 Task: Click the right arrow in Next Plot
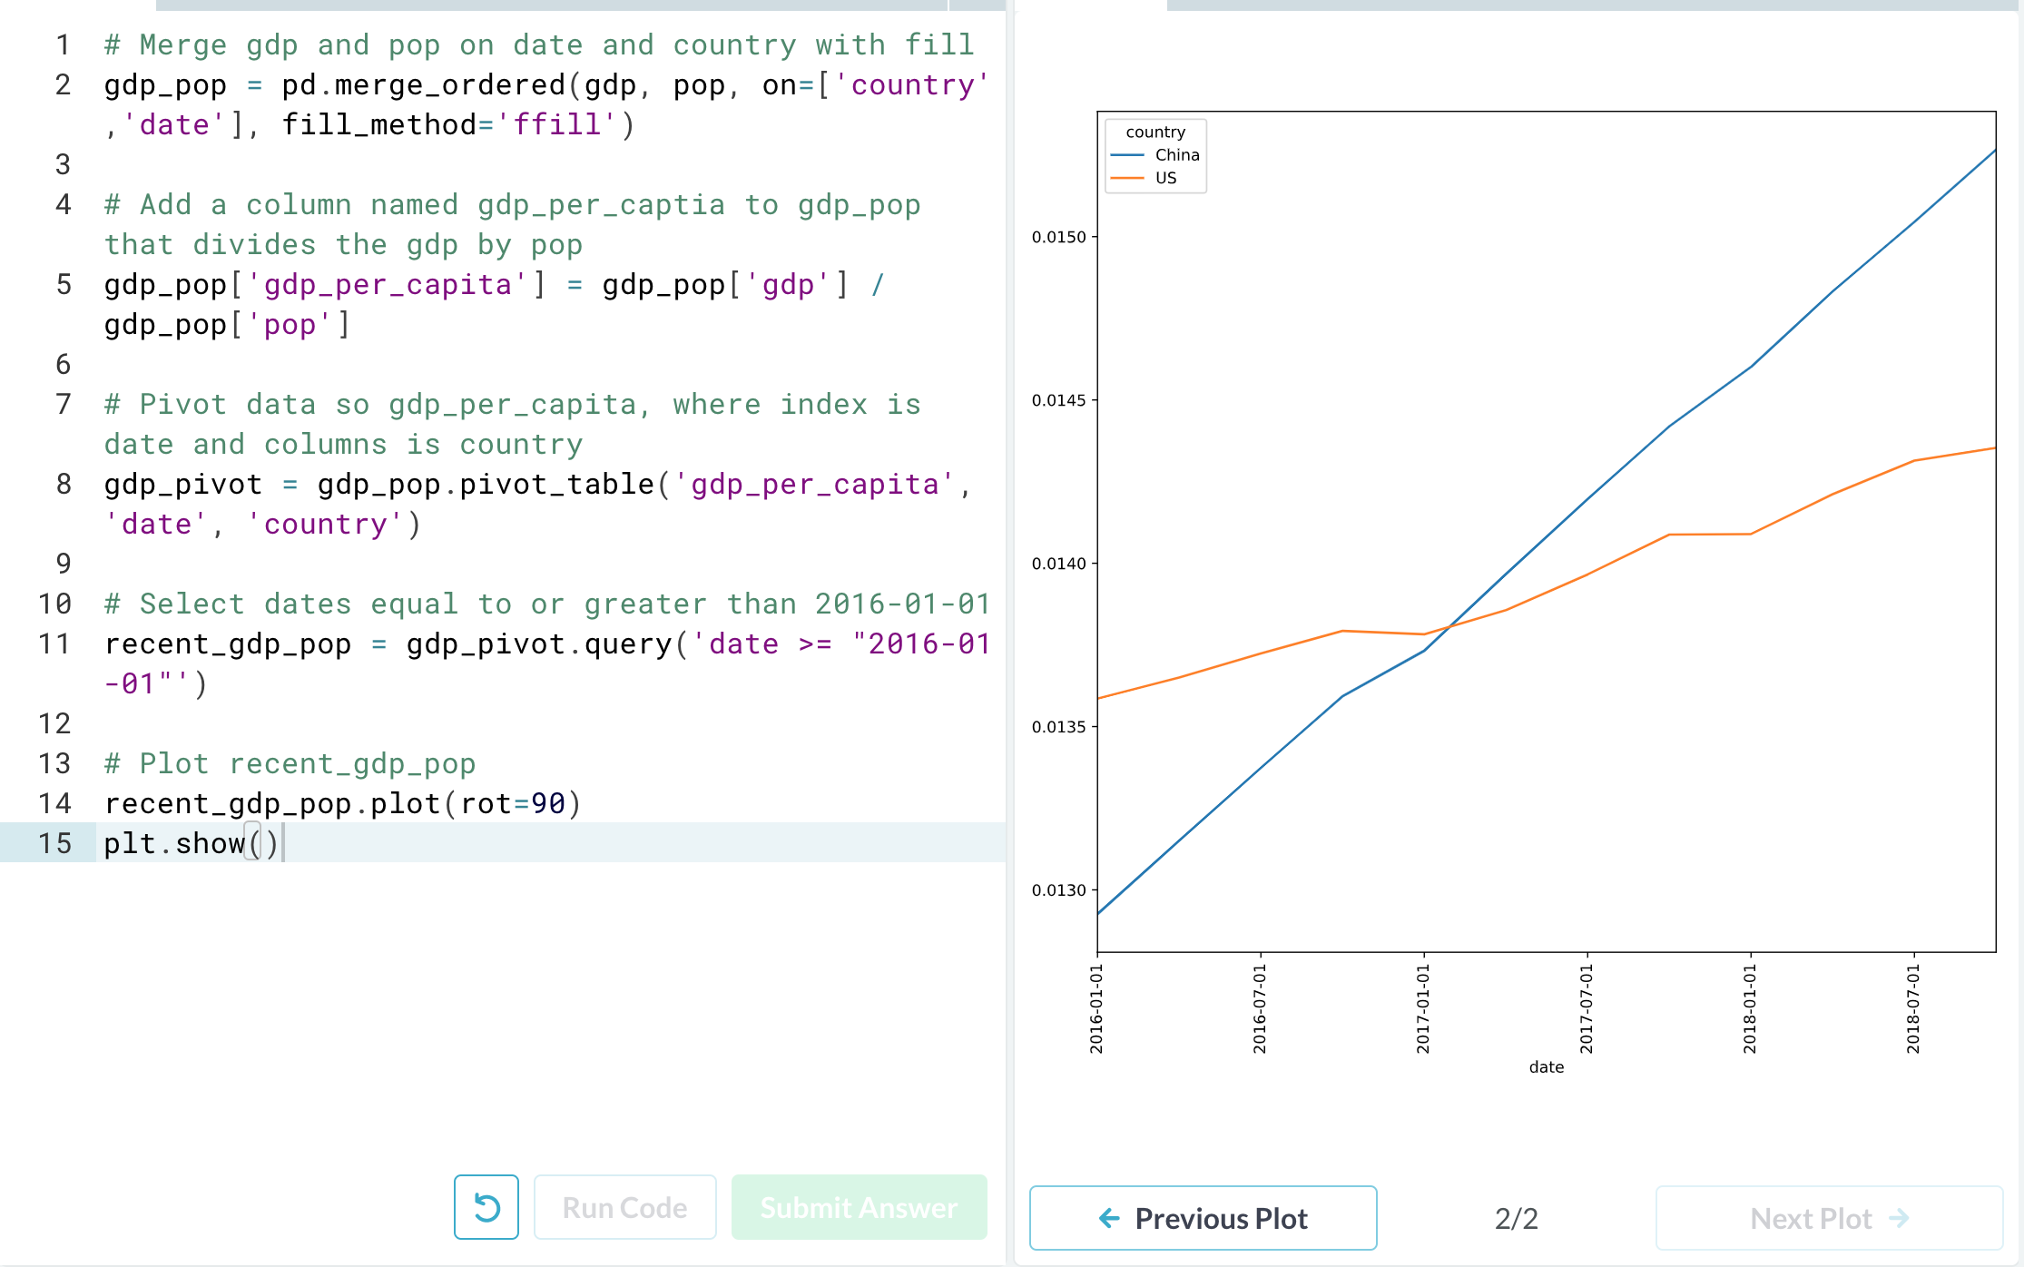1899,1218
